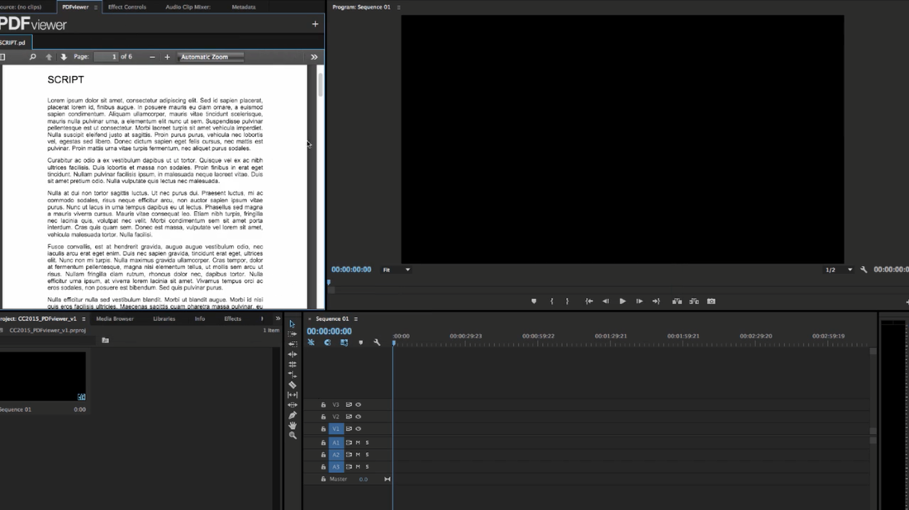Open the Media Browser tab

pos(115,319)
